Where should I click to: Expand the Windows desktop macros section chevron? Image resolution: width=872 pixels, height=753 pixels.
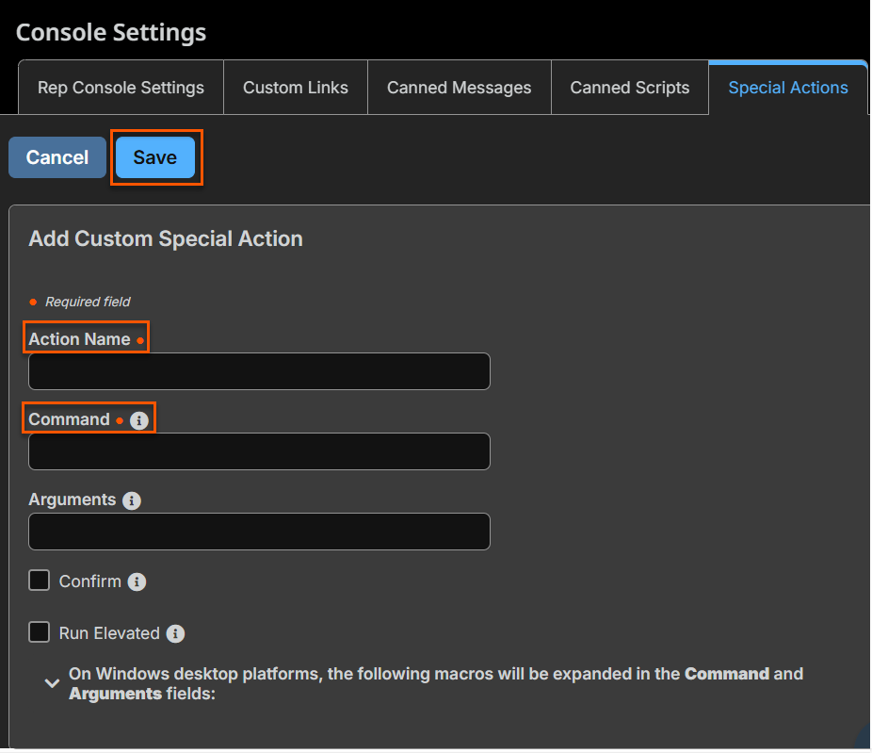[x=53, y=684]
